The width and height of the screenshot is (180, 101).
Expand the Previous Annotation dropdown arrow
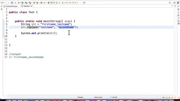[x=68, y=3]
